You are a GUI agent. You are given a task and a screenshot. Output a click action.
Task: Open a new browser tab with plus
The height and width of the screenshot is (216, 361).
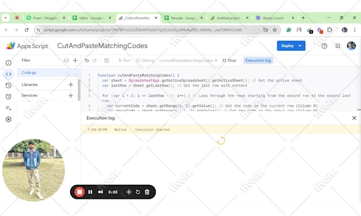pos(303,18)
